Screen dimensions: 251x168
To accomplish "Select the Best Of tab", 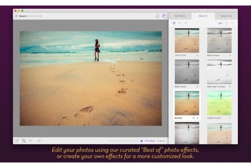I will (203, 16).
